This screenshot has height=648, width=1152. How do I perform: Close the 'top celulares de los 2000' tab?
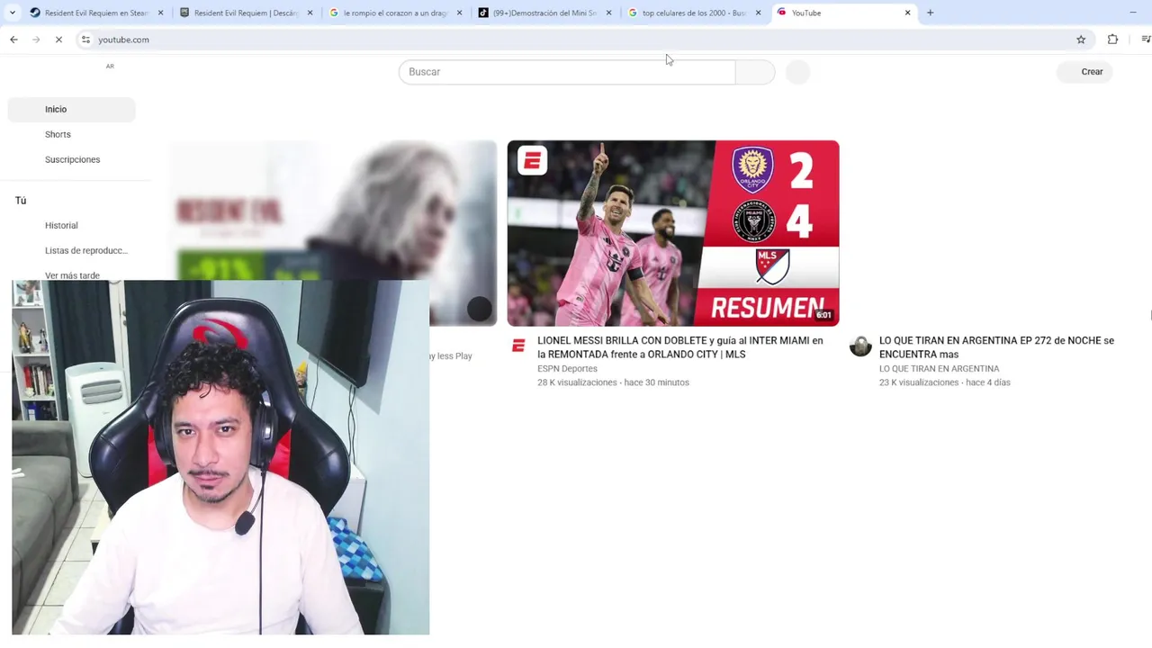click(758, 13)
